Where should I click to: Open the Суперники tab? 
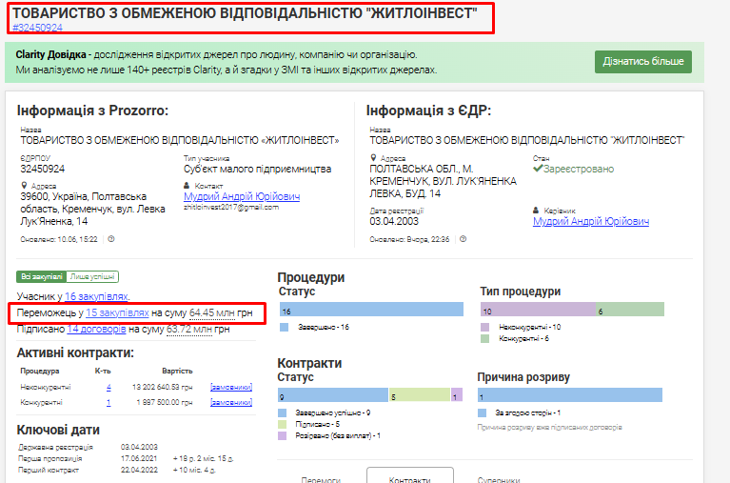point(498,479)
